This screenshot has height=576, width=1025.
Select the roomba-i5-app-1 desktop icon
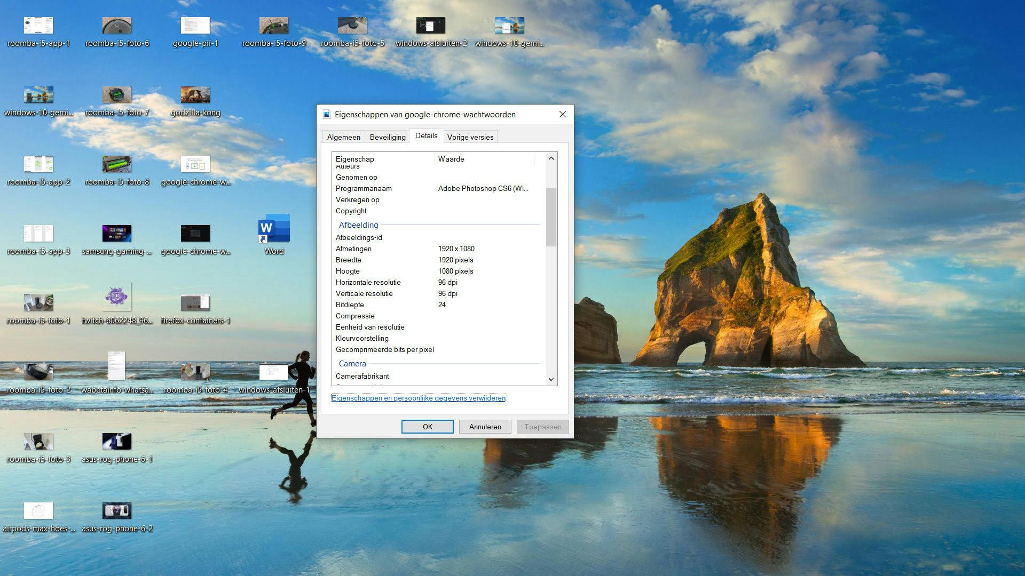(x=38, y=26)
